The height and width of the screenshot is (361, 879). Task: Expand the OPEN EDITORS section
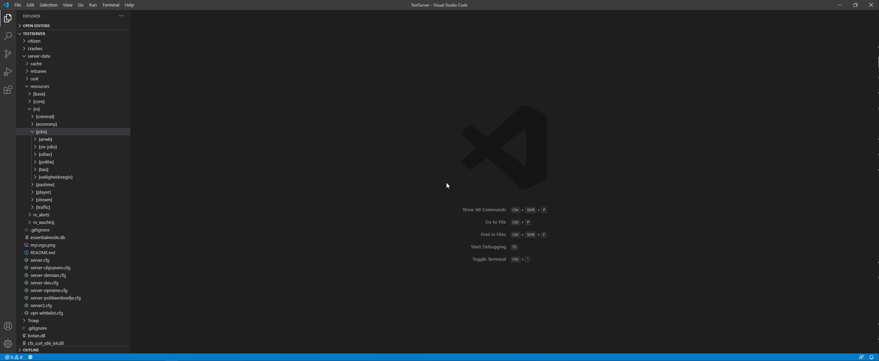click(36, 26)
